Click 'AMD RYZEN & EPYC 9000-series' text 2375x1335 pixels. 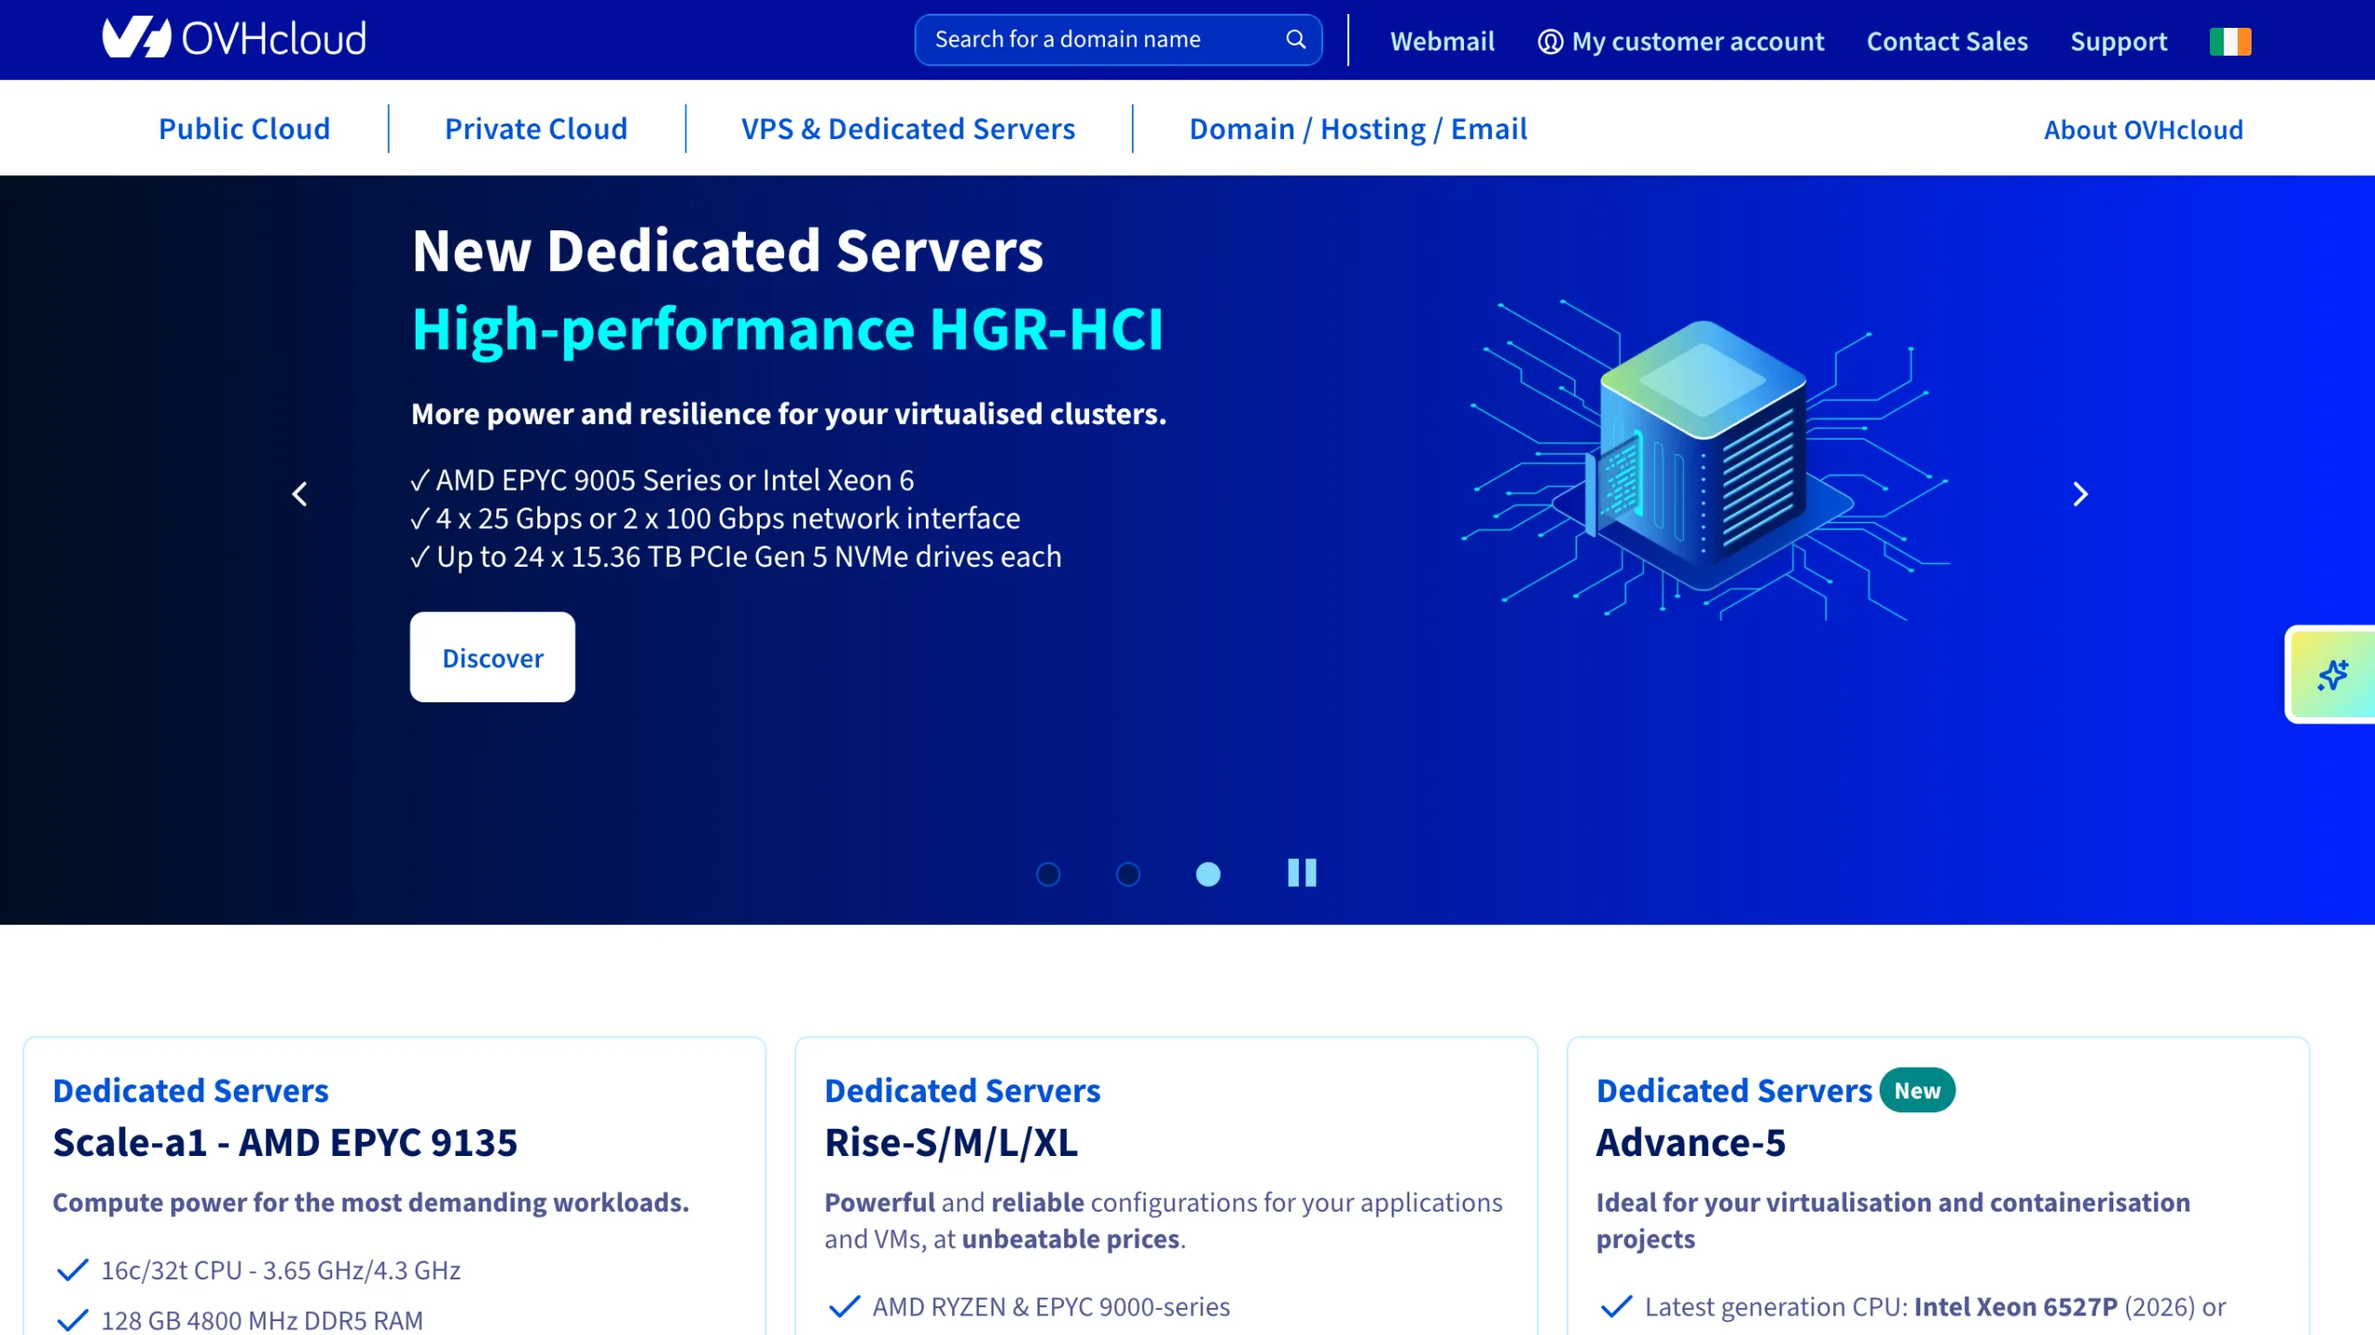tap(1051, 1306)
